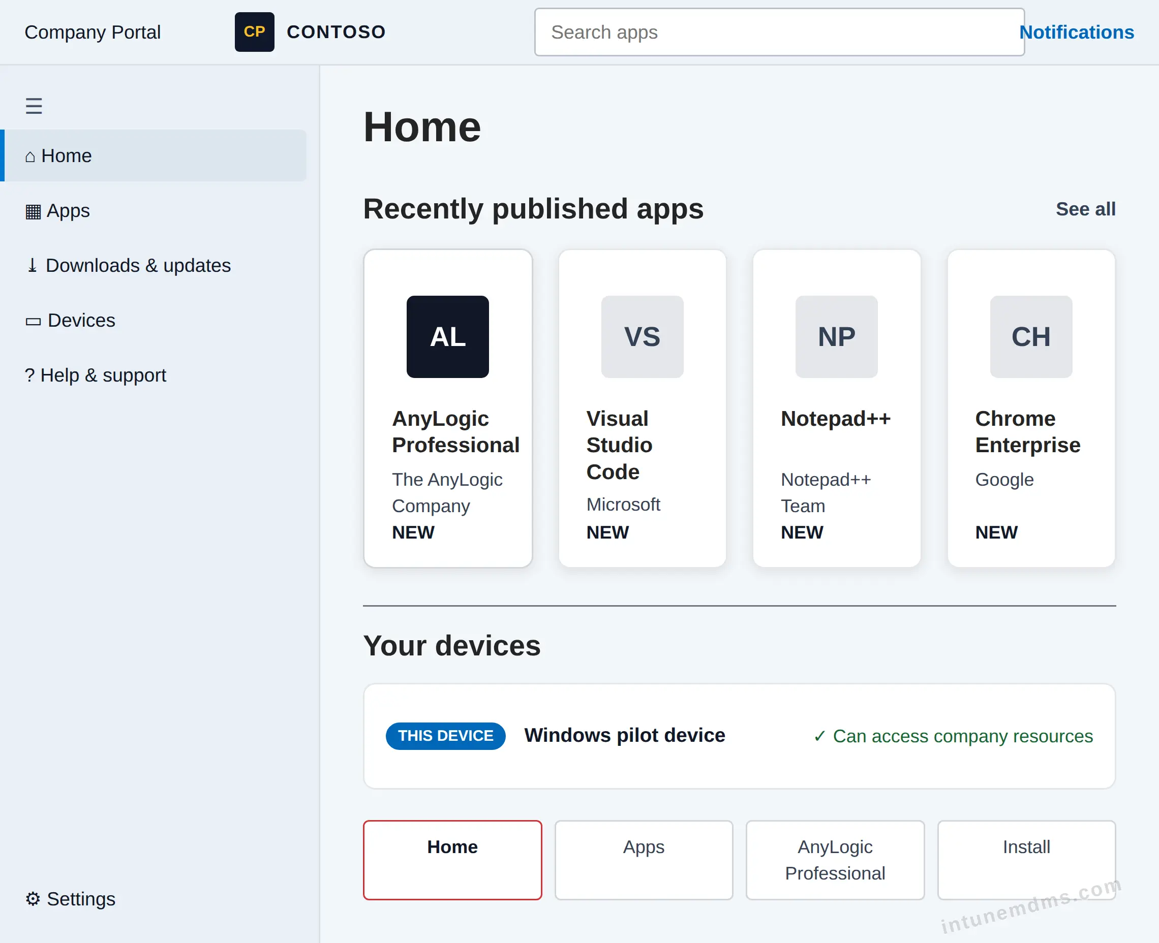1159x943 pixels.
Task: Select the VS Visual Studio Code icon
Action: click(642, 337)
